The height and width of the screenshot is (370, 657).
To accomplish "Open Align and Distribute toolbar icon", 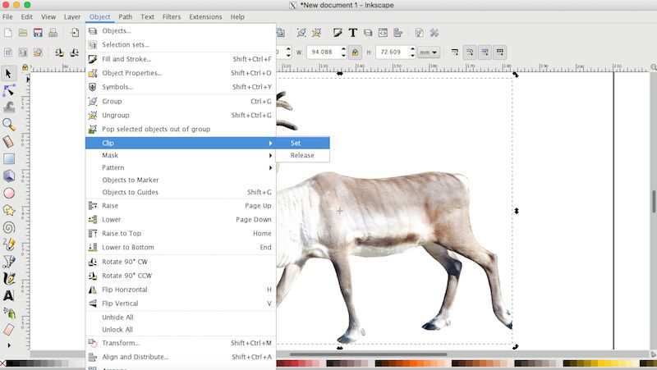I will point(398,33).
